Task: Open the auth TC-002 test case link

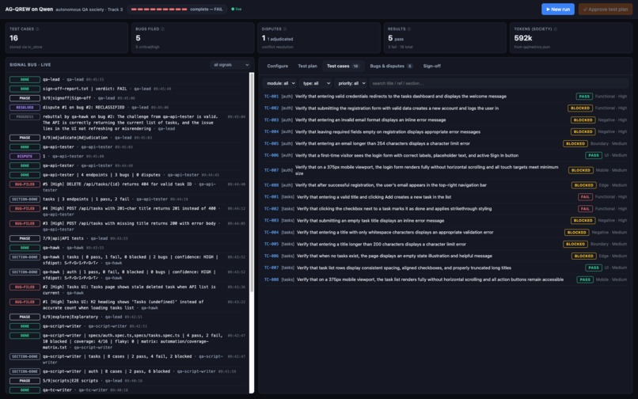Action: coord(271,108)
